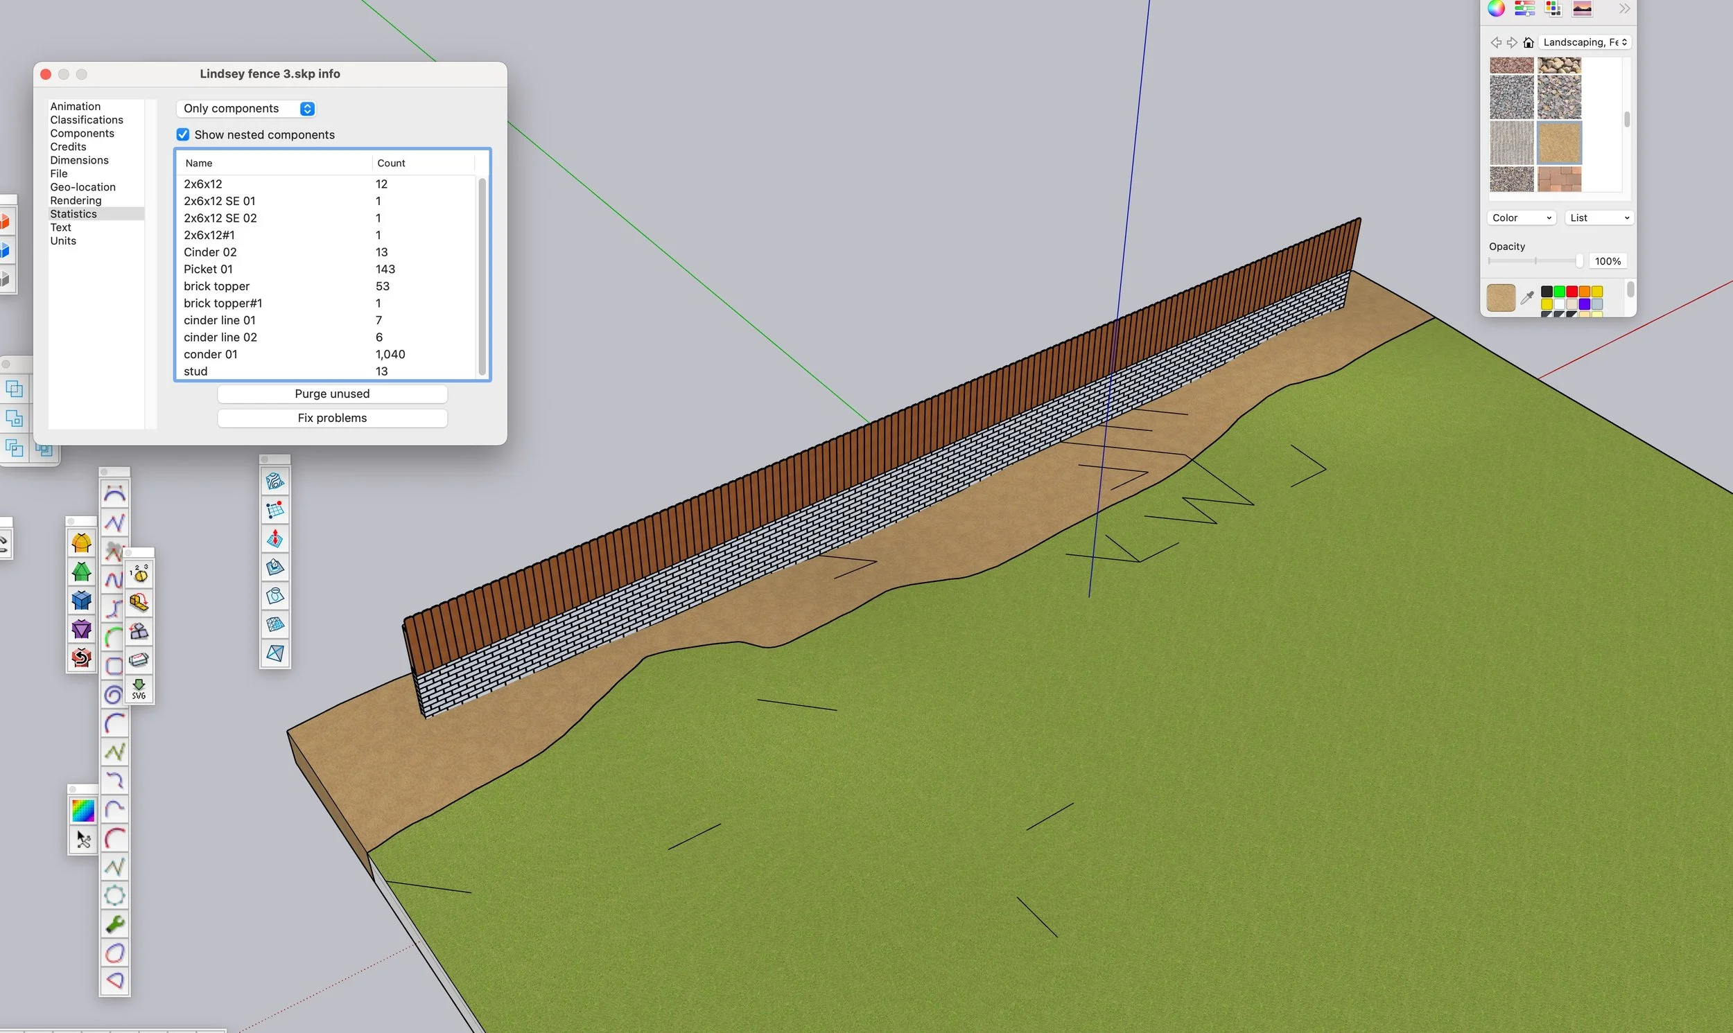Select the sandbox Drape tool icon
This screenshot has width=1733, height=1033.
click(x=275, y=596)
